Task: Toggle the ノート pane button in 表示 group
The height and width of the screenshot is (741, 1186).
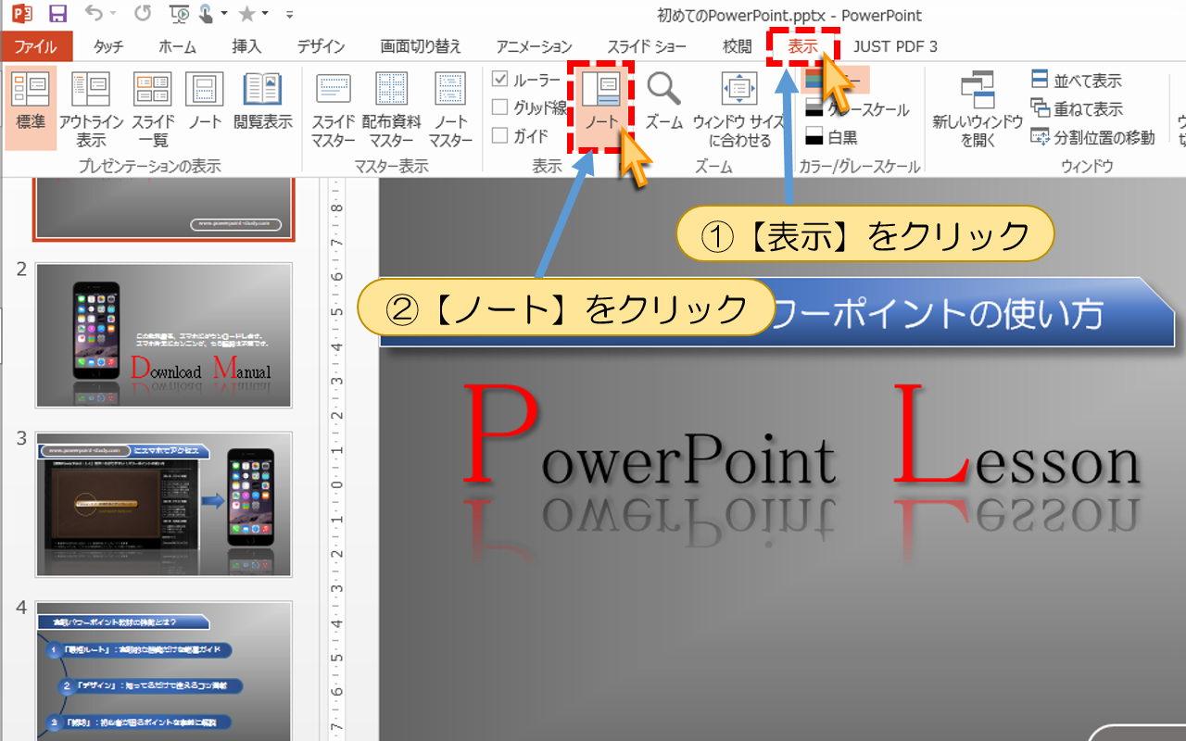Action: (600, 107)
